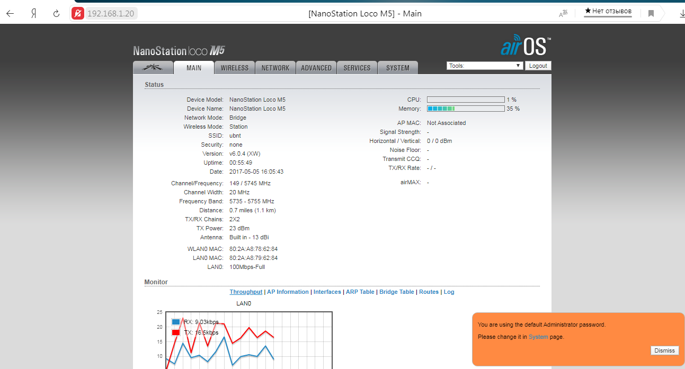Switch to the MAIN tab
Screen dimensions: 685x369
coord(194,68)
